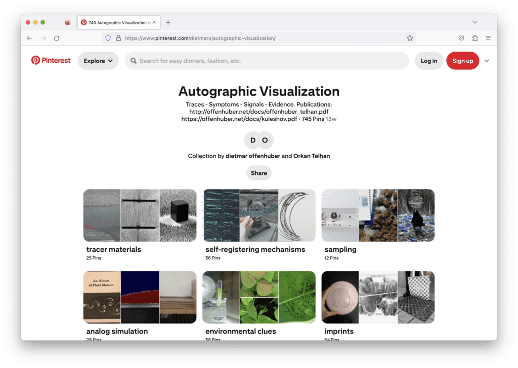Reload the page using the reload icon
518x368 pixels.
click(56, 38)
